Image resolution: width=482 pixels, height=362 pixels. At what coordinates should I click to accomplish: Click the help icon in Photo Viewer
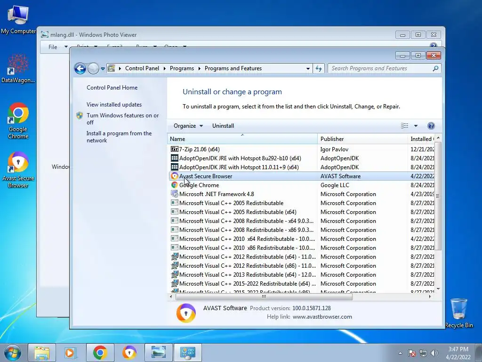(x=434, y=46)
